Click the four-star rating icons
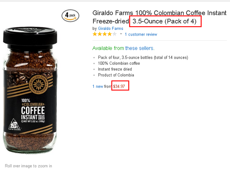The width and height of the screenshot is (230, 171). tap(105, 34)
